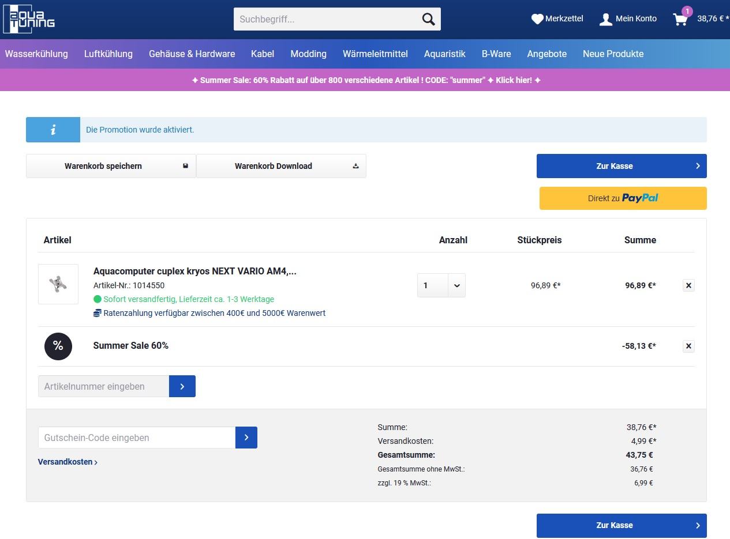Click Direkt zu PayPal button
This screenshot has width=730, height=539.
click(x=623, y=198)
